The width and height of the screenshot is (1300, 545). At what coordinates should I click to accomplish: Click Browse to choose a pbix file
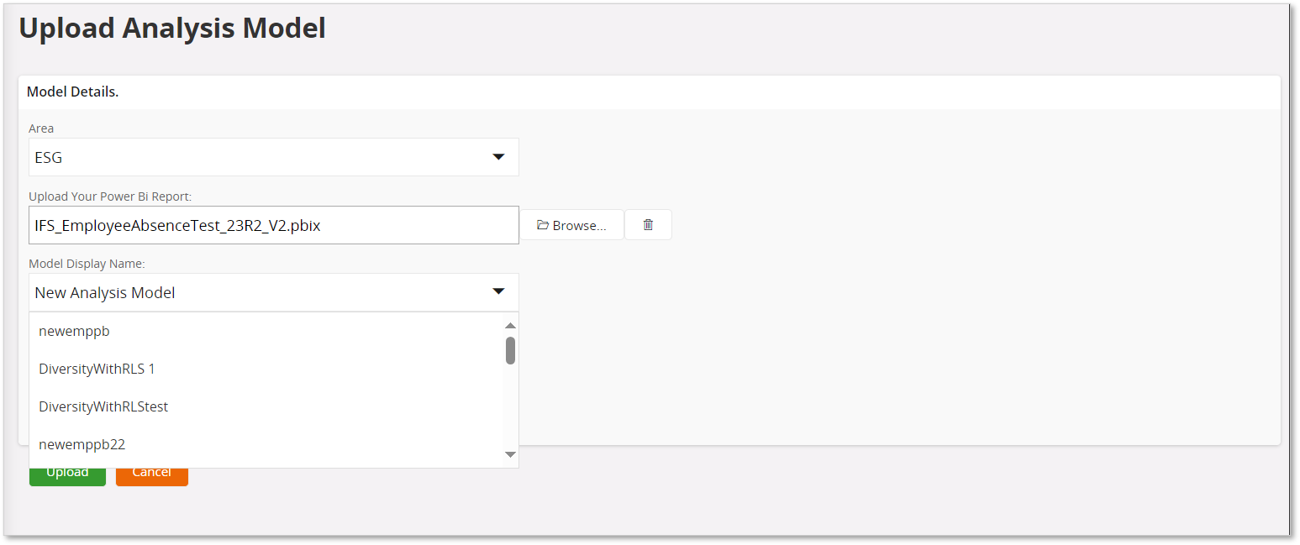(572, 224)
